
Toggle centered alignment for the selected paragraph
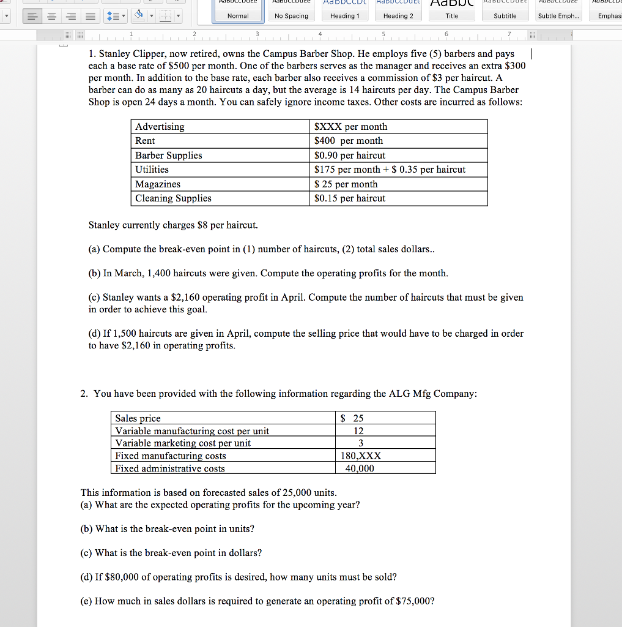pos(51,16)
